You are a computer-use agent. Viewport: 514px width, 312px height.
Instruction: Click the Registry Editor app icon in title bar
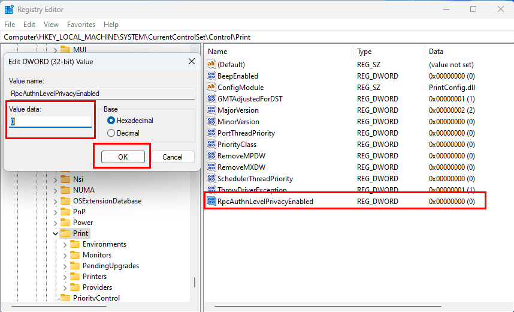tap(9, 10)
